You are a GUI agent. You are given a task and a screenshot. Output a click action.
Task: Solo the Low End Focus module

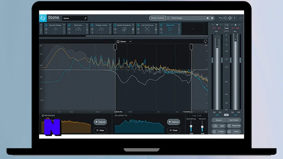[x=138, y=29]
